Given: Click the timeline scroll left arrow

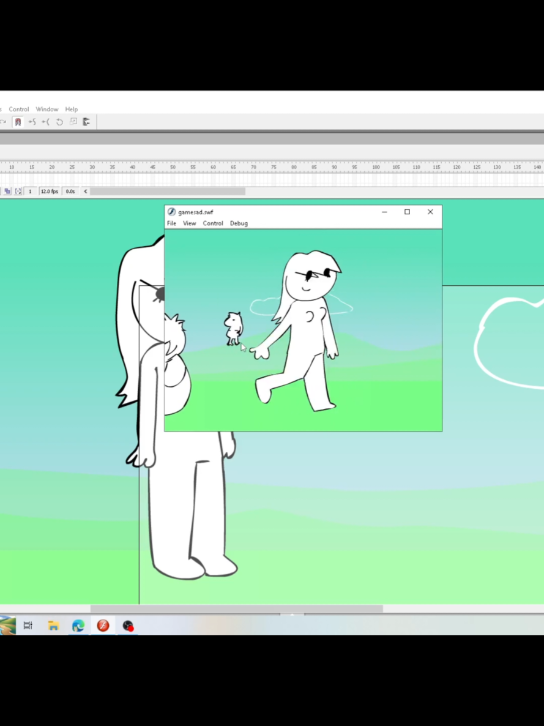Looking at the screenshot, I should pyautogui.click(x=85, y=191).
